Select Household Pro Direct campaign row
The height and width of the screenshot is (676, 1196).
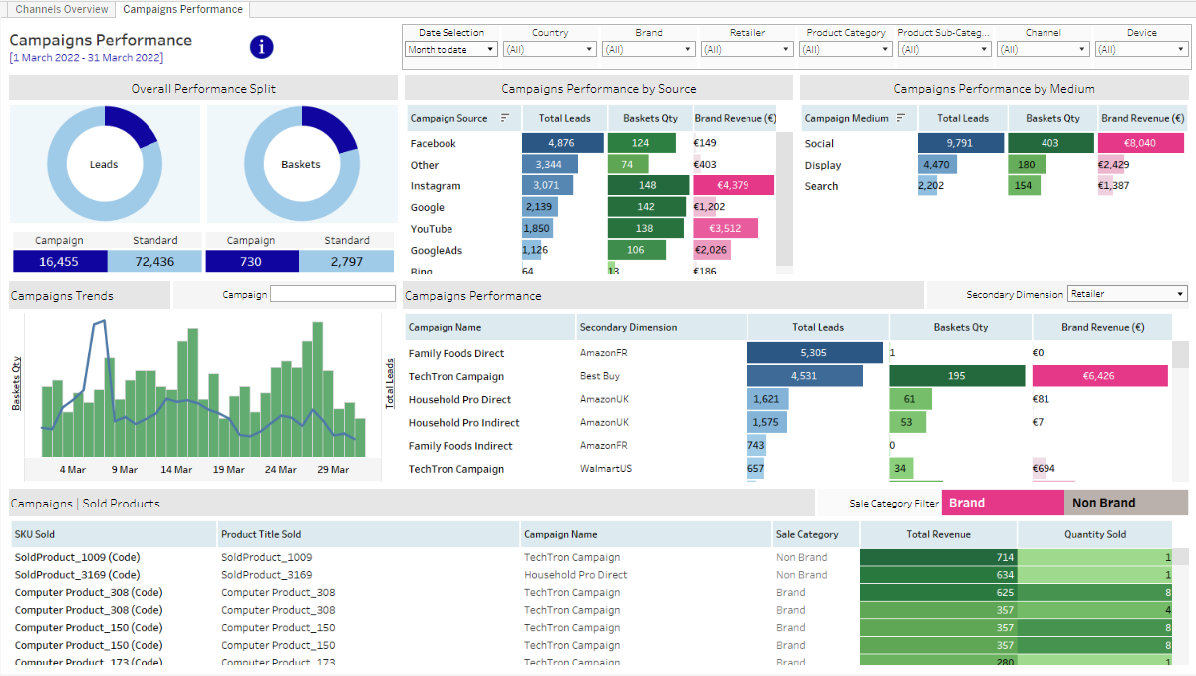[x=459, y=399]
